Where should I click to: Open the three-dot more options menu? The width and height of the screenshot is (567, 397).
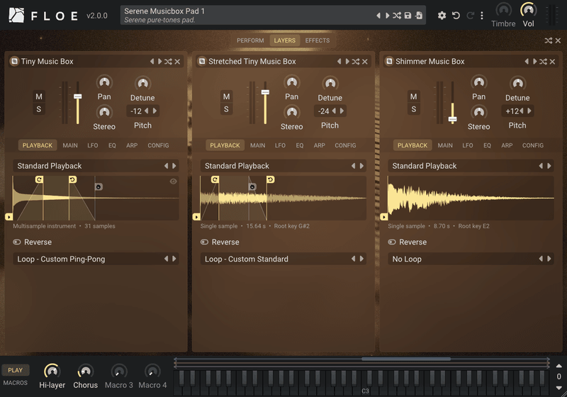pos(482,16)
